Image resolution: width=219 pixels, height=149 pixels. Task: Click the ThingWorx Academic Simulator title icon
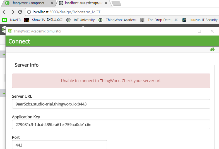10,31
